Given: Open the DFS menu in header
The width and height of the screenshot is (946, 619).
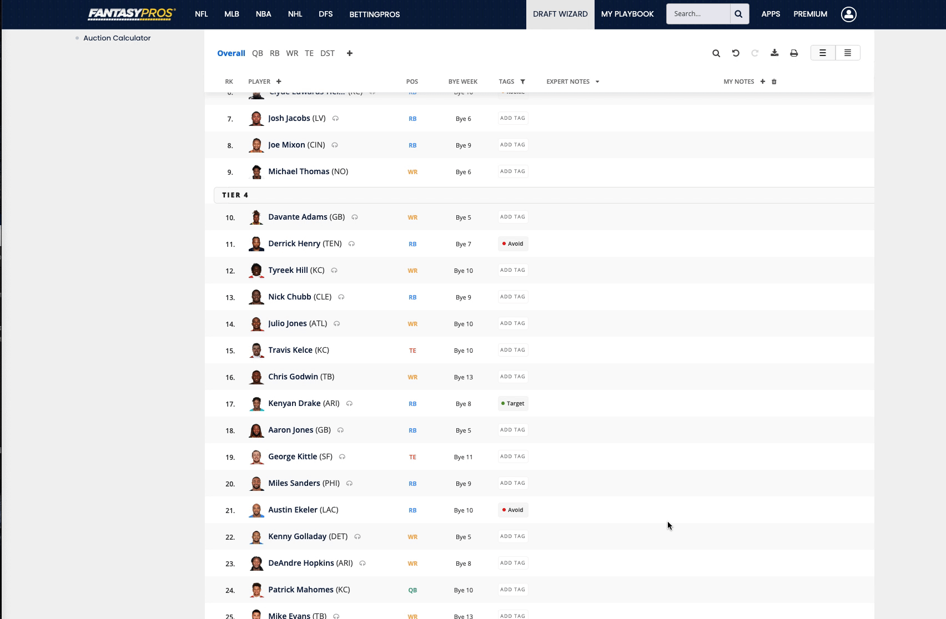Looking at the screenshot, I should tap(326, 14).
